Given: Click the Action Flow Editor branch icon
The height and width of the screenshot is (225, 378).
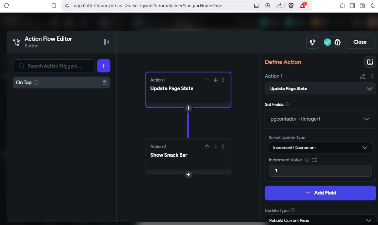Looking at the screenshot, I should point(17,42).
